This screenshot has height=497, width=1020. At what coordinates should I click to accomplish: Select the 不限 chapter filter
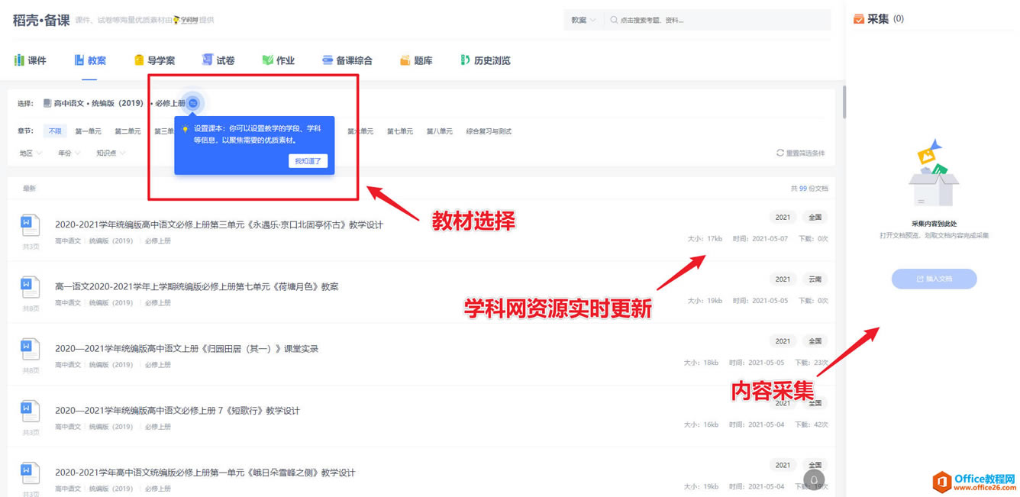click(x=55, y=131)
